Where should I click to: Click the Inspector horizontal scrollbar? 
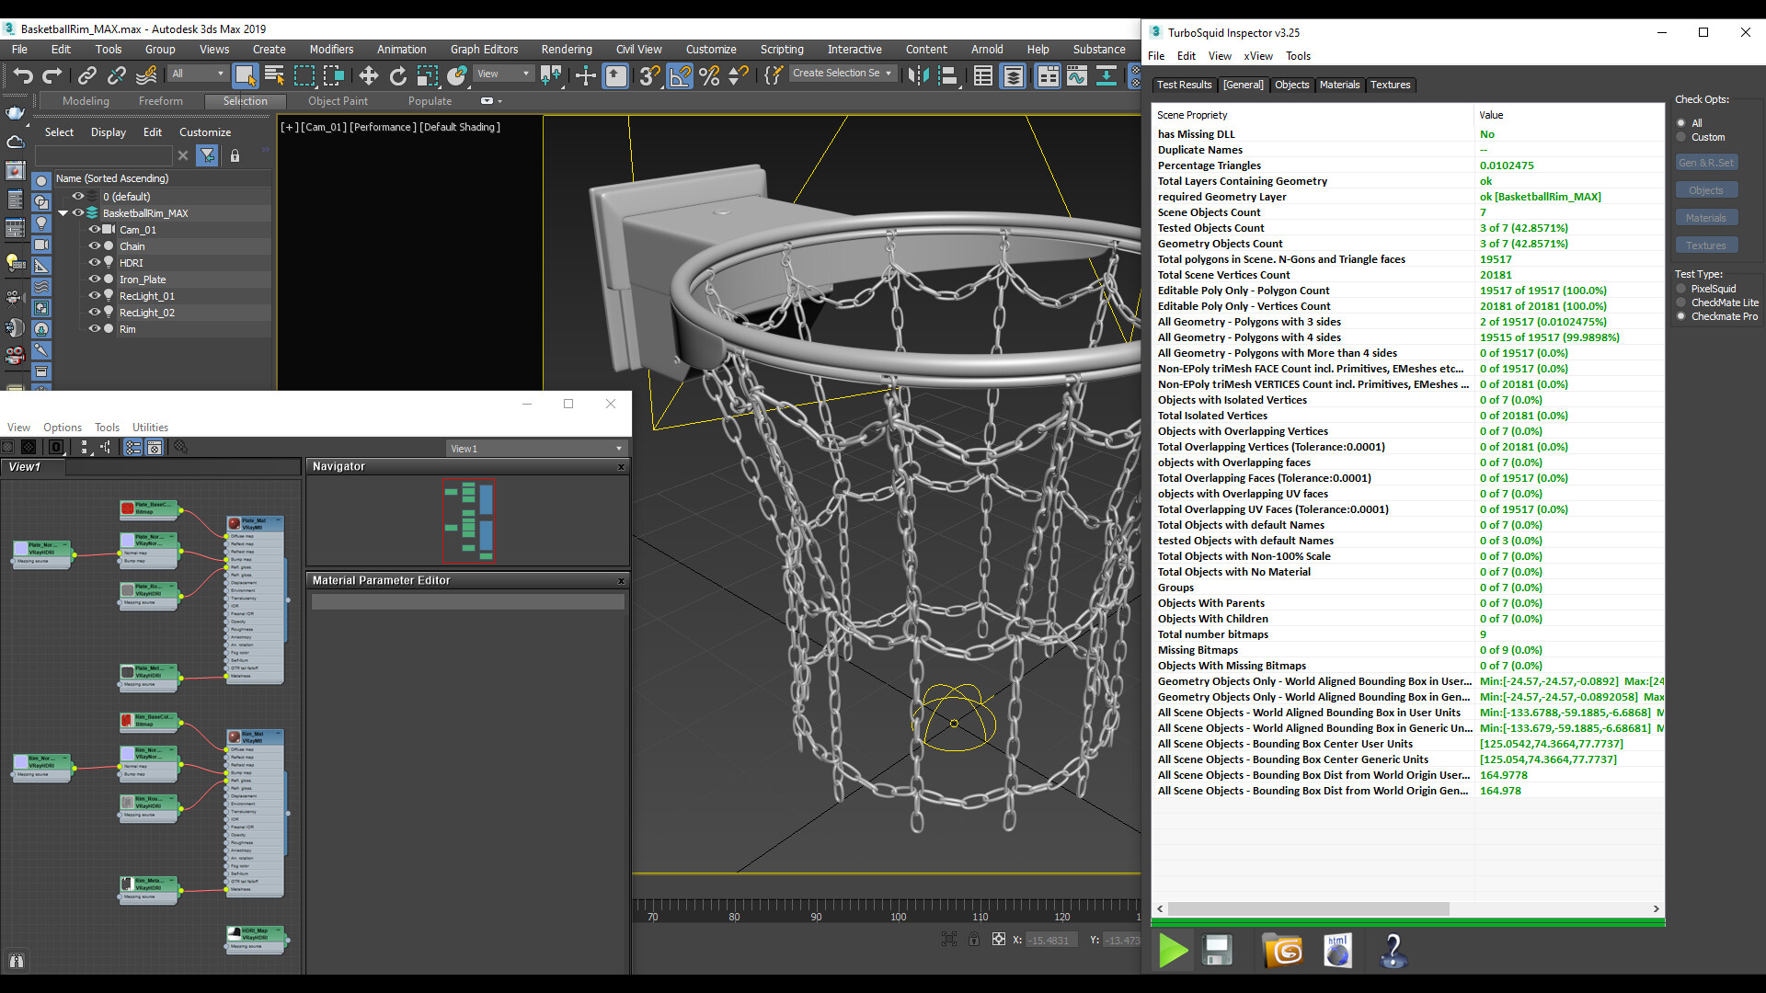pyautogui.click(x=1308, y=908)
